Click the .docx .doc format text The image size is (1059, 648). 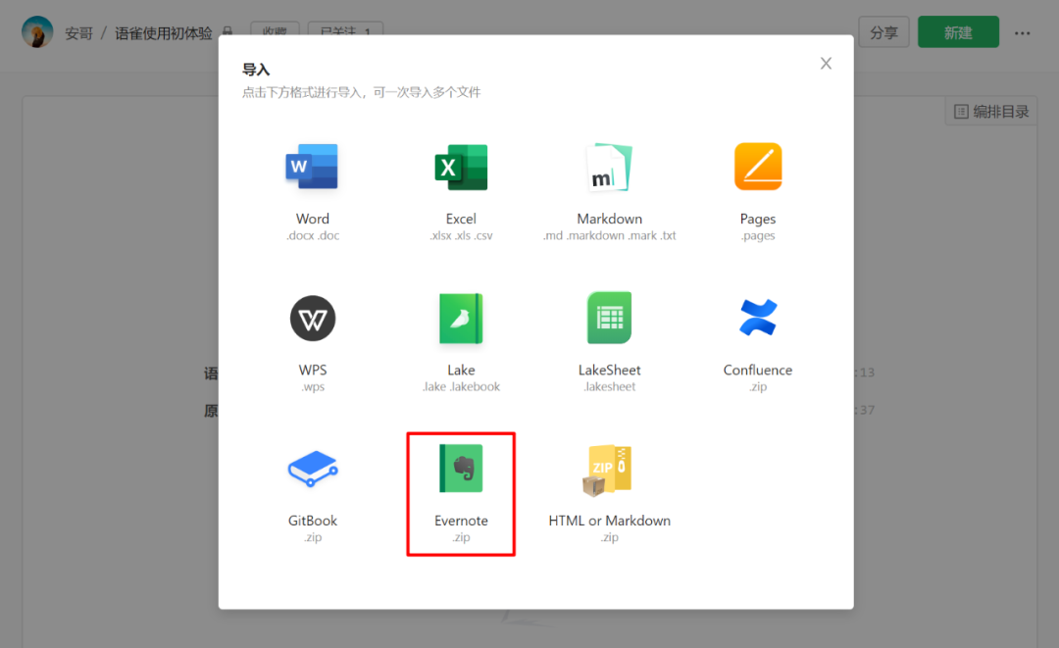pos(313,235)
